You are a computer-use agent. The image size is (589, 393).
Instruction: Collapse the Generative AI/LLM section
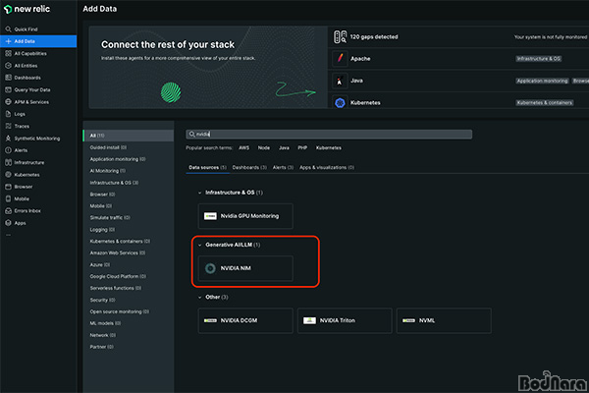(200, 245)
